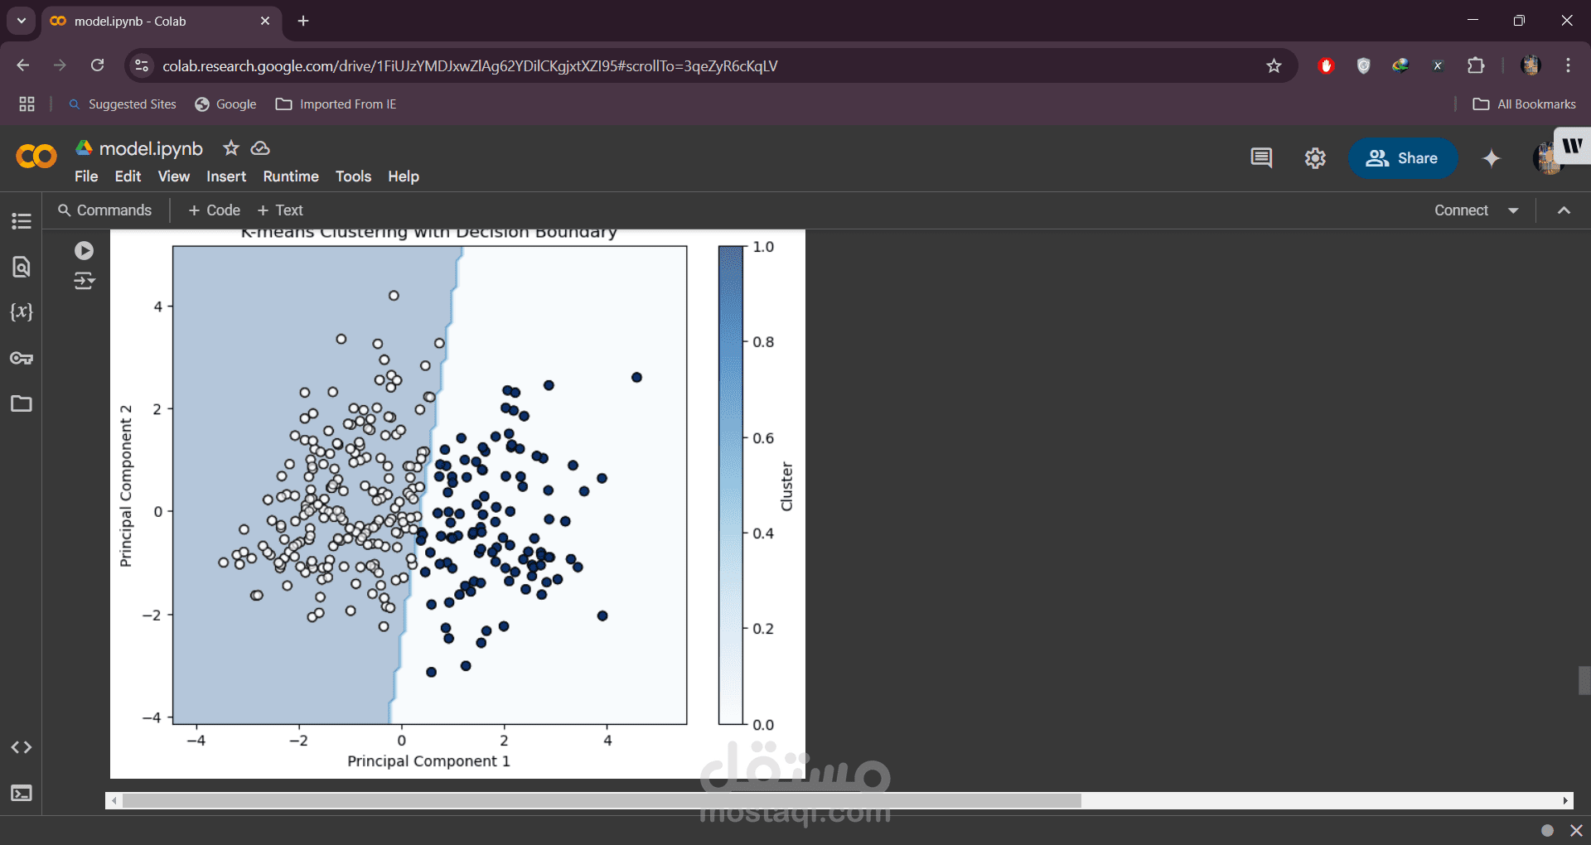Click the horizontal scrollbar right arrow
The height and width of the screenshot is (845, 1591).
click(x=1565, y=800)
